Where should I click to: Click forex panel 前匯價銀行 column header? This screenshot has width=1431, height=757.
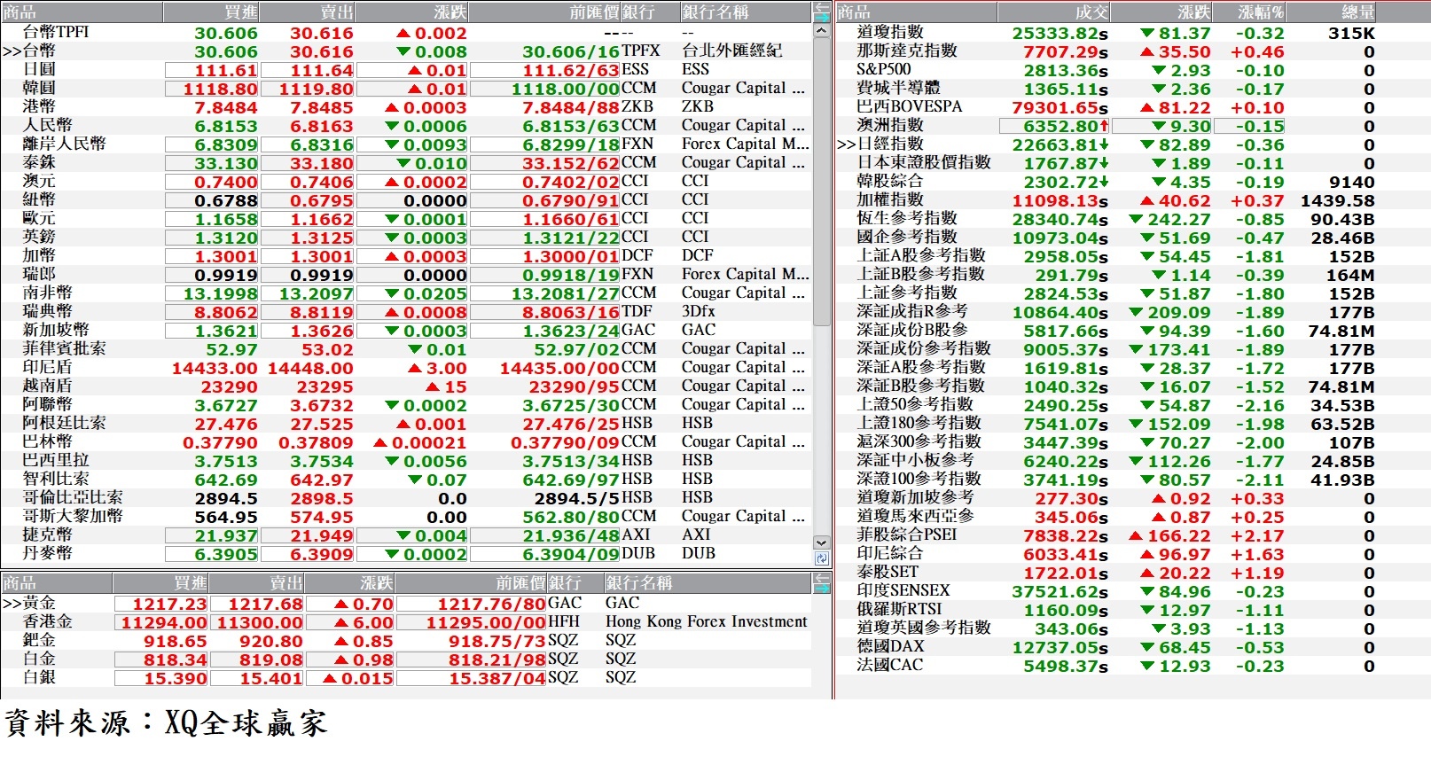click(575, 12)
